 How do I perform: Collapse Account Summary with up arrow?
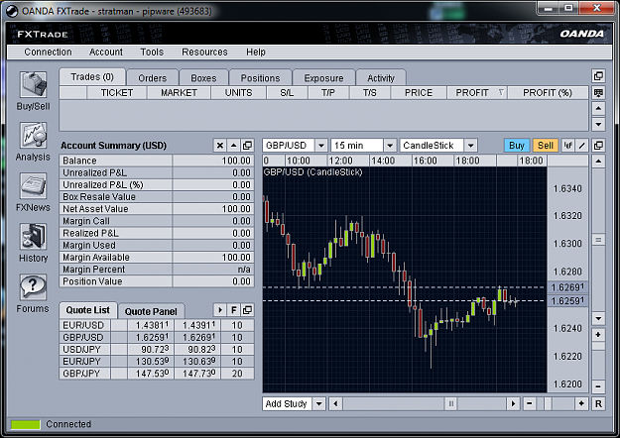(x=233, y=146)
